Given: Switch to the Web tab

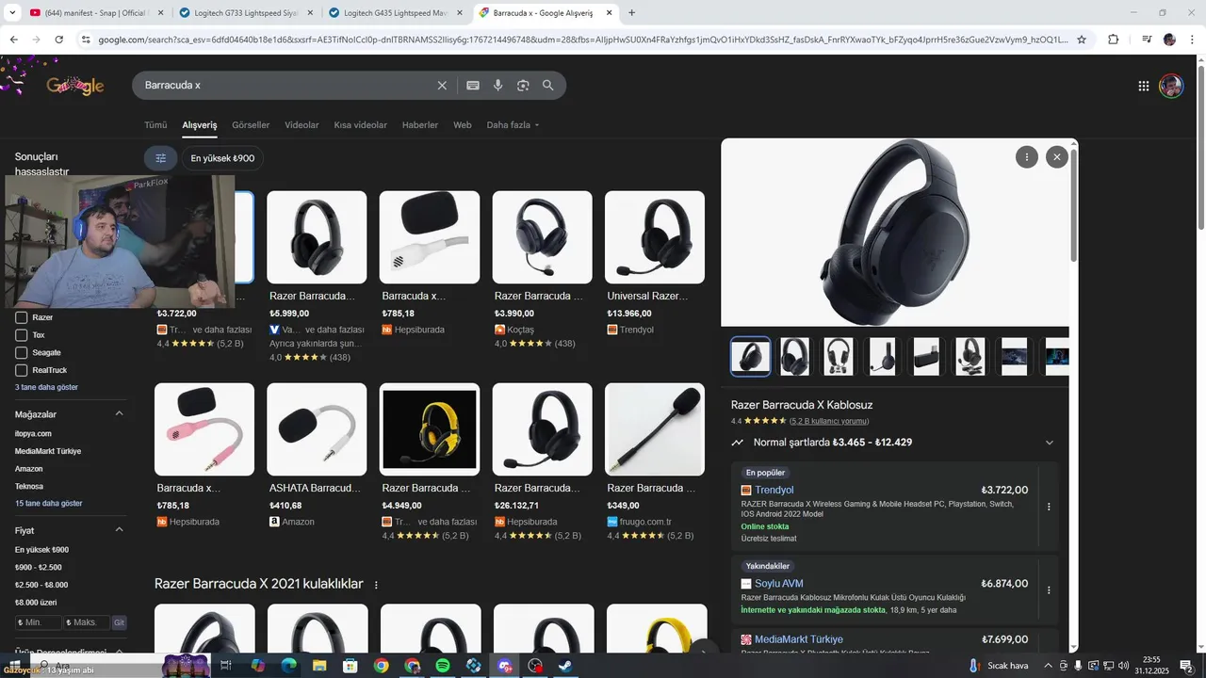Looking at the screenshot, I should (462, 125).
